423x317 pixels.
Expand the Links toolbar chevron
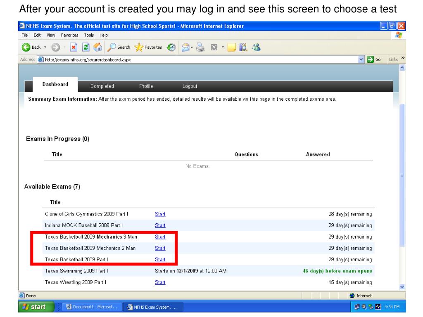(x=403, y=58)
